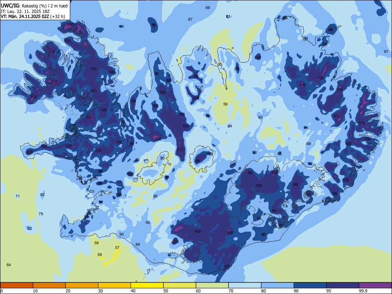The height and width of the screenshot is (294, 392).
Task: Click the pale yellow 50–60 legend segment
Action: [180, 285]
